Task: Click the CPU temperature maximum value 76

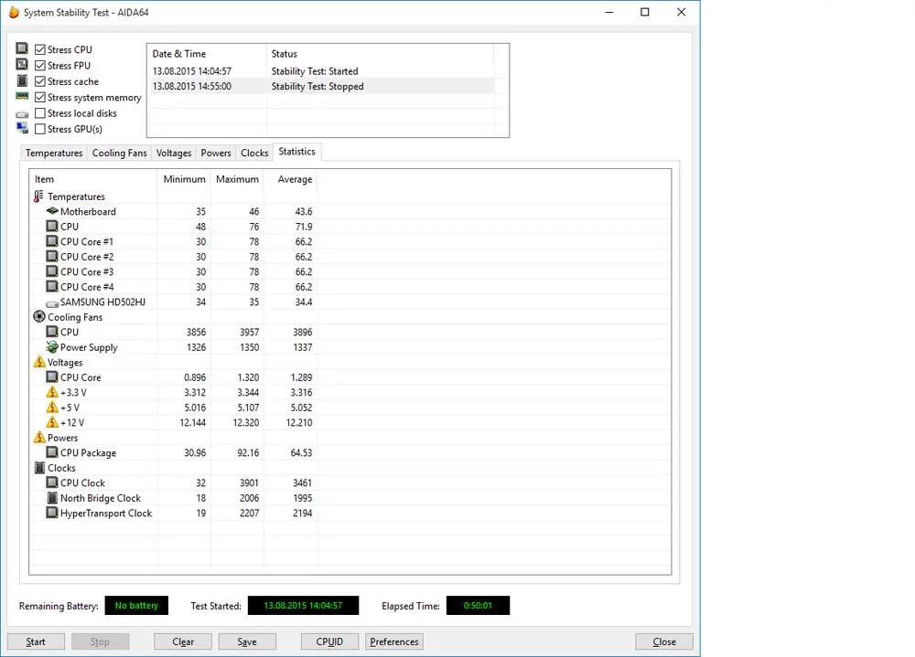Action: 253,227
